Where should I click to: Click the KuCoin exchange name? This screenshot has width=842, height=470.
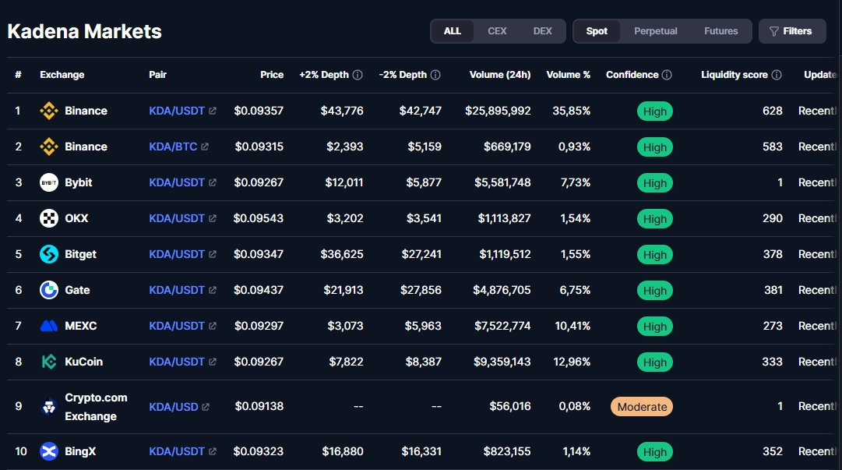tap(84, 362)
